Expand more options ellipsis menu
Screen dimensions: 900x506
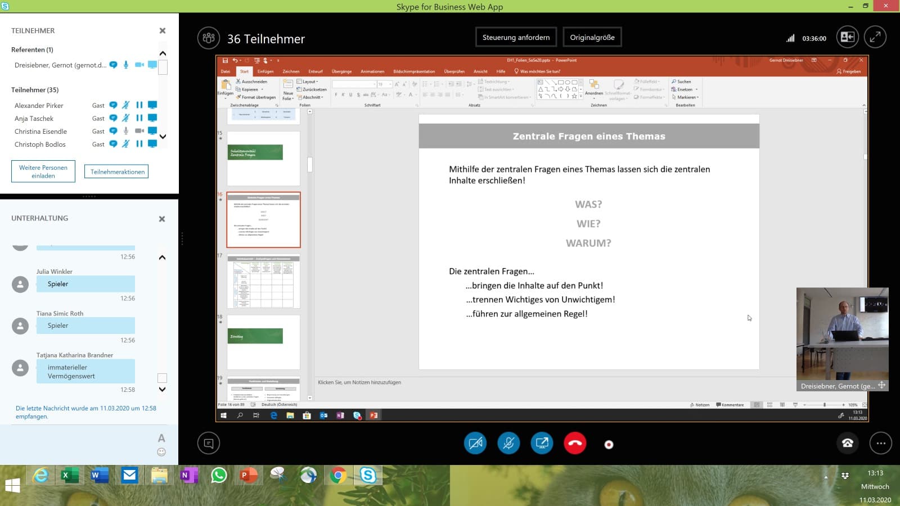click(x=881, y=444)
